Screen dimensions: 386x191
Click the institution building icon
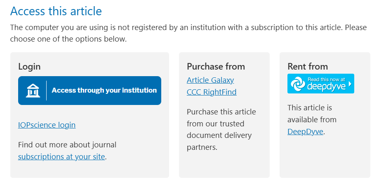tap(33, 91)
